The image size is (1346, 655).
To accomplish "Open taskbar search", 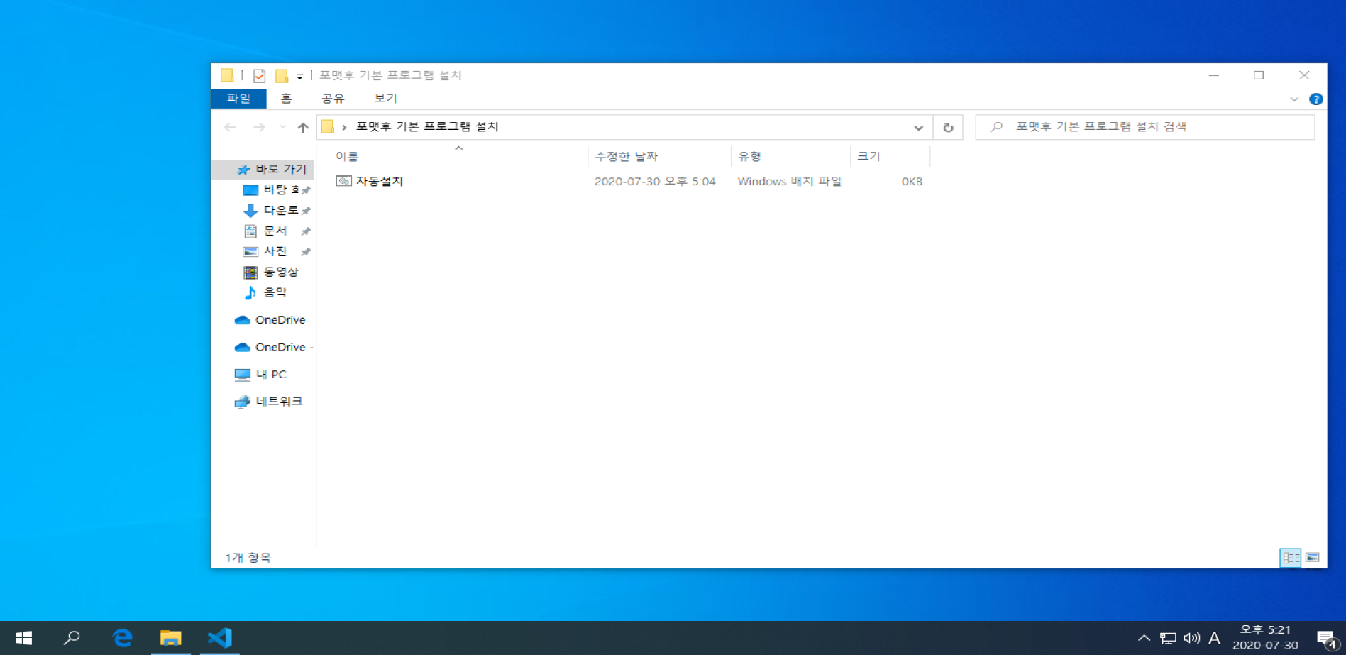I will point(72,638).
